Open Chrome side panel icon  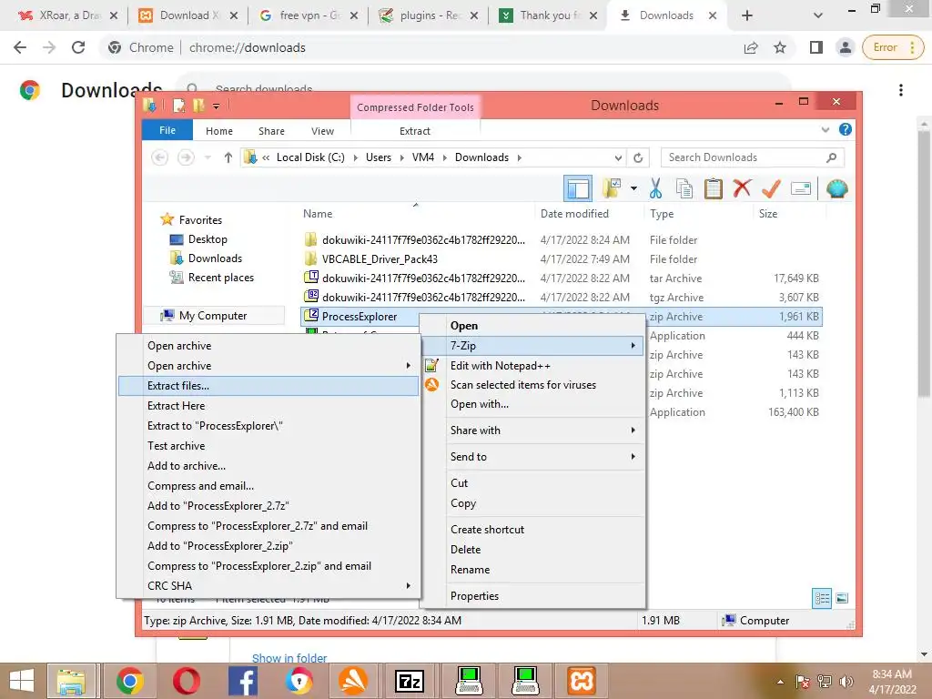(816, 47)
